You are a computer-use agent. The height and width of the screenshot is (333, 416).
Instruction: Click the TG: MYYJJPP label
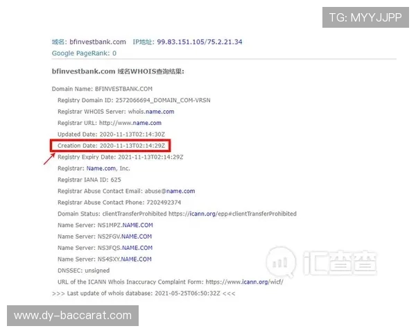pyautogui.click(x=365, y=17)
